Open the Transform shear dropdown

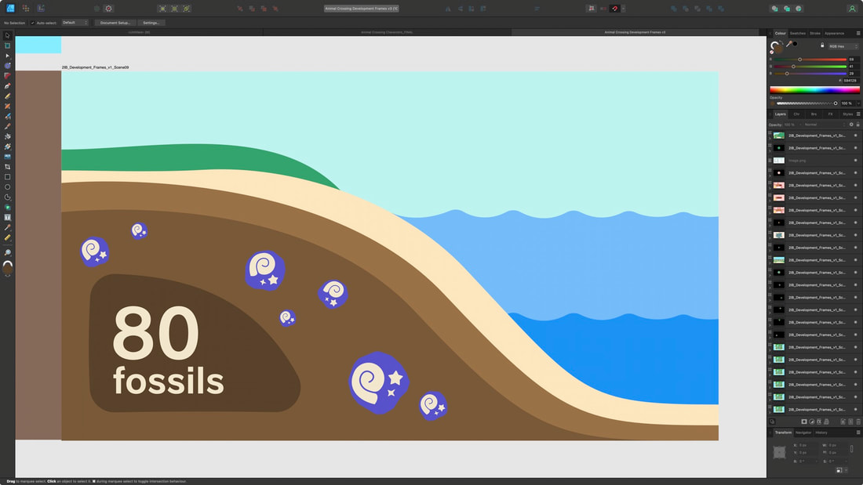point(847,461)
